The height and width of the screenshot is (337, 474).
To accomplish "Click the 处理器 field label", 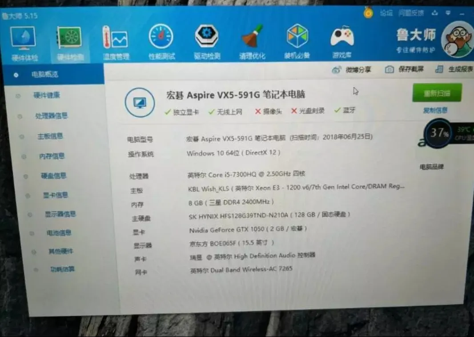I will (x=139, y=176).
